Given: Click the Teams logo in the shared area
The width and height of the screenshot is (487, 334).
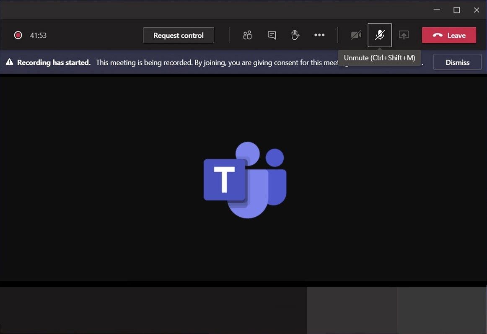Looking at the screenshot, I should click(245, 180).
